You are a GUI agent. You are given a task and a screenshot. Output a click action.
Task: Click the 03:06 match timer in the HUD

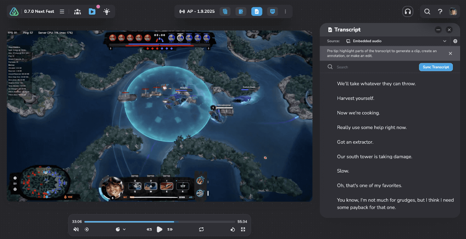pos(159,35)
